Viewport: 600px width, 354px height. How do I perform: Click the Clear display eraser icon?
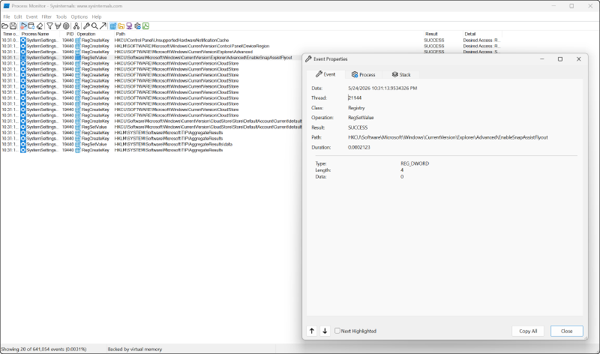[x=40, y=26]
